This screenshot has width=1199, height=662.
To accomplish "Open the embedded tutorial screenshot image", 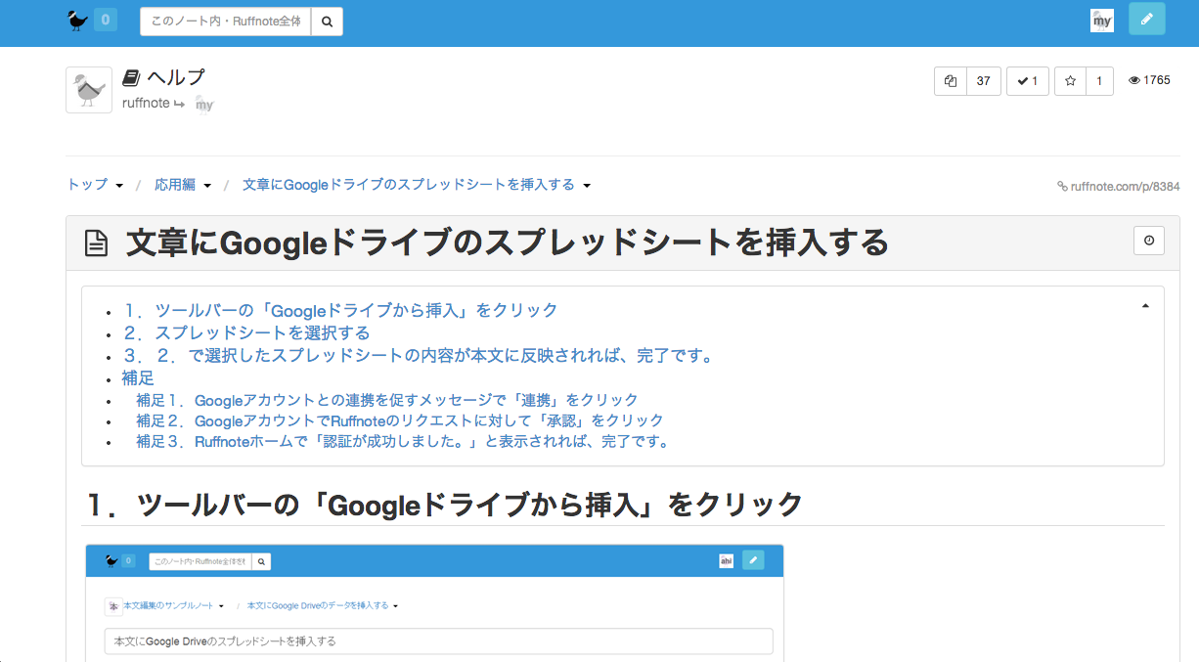I will (434, 602).
